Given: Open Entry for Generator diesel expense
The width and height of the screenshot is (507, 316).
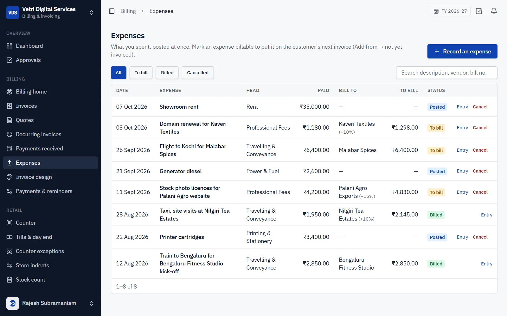Looking at the screenshot, I should (462, 171).
